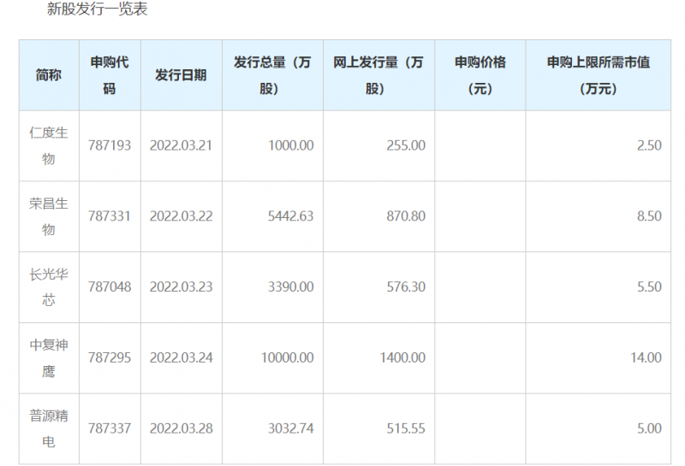Select total issuance value 1000.00
This screenshot has width=685, height=466.
pyautogui.click(x=290, y=145)
